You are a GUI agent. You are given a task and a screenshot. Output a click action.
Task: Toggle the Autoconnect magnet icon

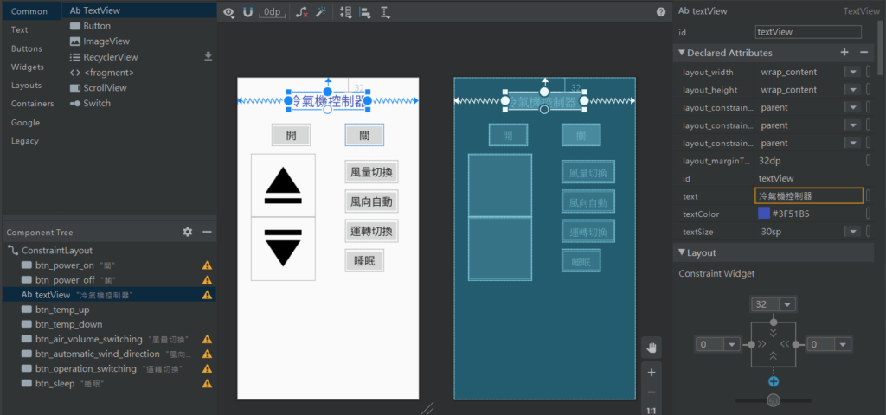tap(248, 12)
